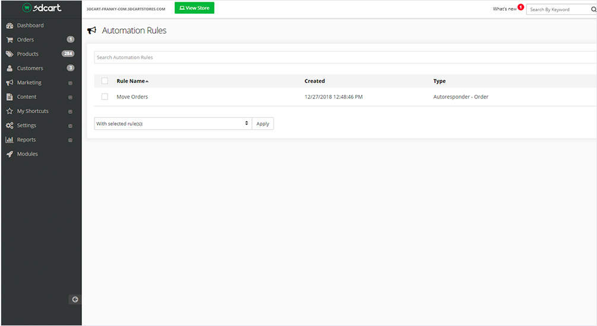Click the 3dcart logo icon
Screen dimensions: 597x326
point(27,8)
